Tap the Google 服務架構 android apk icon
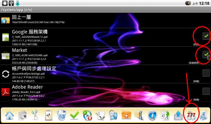This screenshot has width=211, height=124. coord(6,37)
